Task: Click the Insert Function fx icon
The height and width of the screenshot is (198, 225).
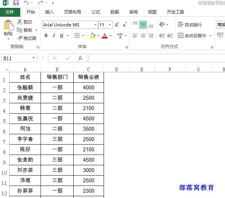Action: point(80,58)
